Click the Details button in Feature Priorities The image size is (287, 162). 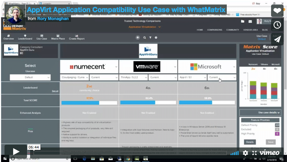250,142
